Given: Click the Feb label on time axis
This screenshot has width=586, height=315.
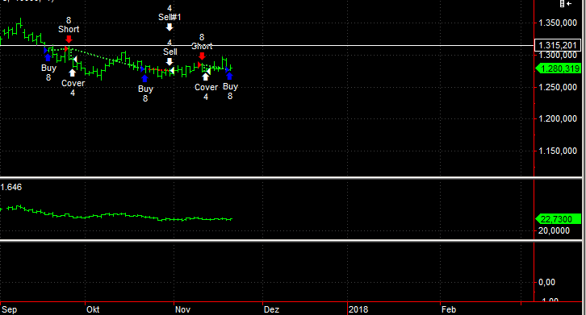Looking at the screenshot, I should pos(449,310).
